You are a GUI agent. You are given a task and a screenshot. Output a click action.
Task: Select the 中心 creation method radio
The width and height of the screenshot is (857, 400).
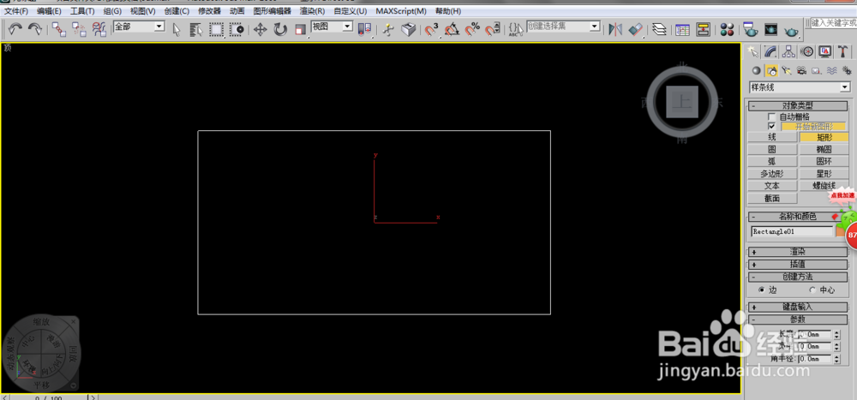tap(812, 290)
